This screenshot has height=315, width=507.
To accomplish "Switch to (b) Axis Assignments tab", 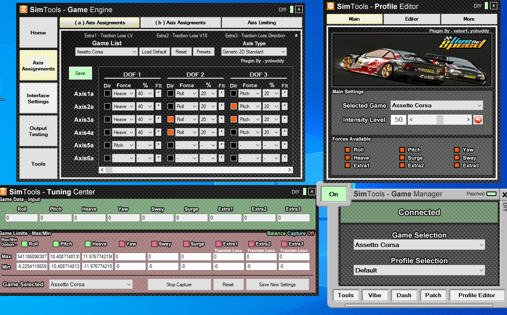I will coord(180,23).
